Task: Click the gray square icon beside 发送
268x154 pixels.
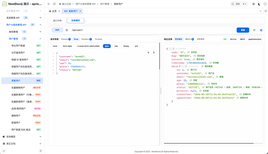Action: 254,30
